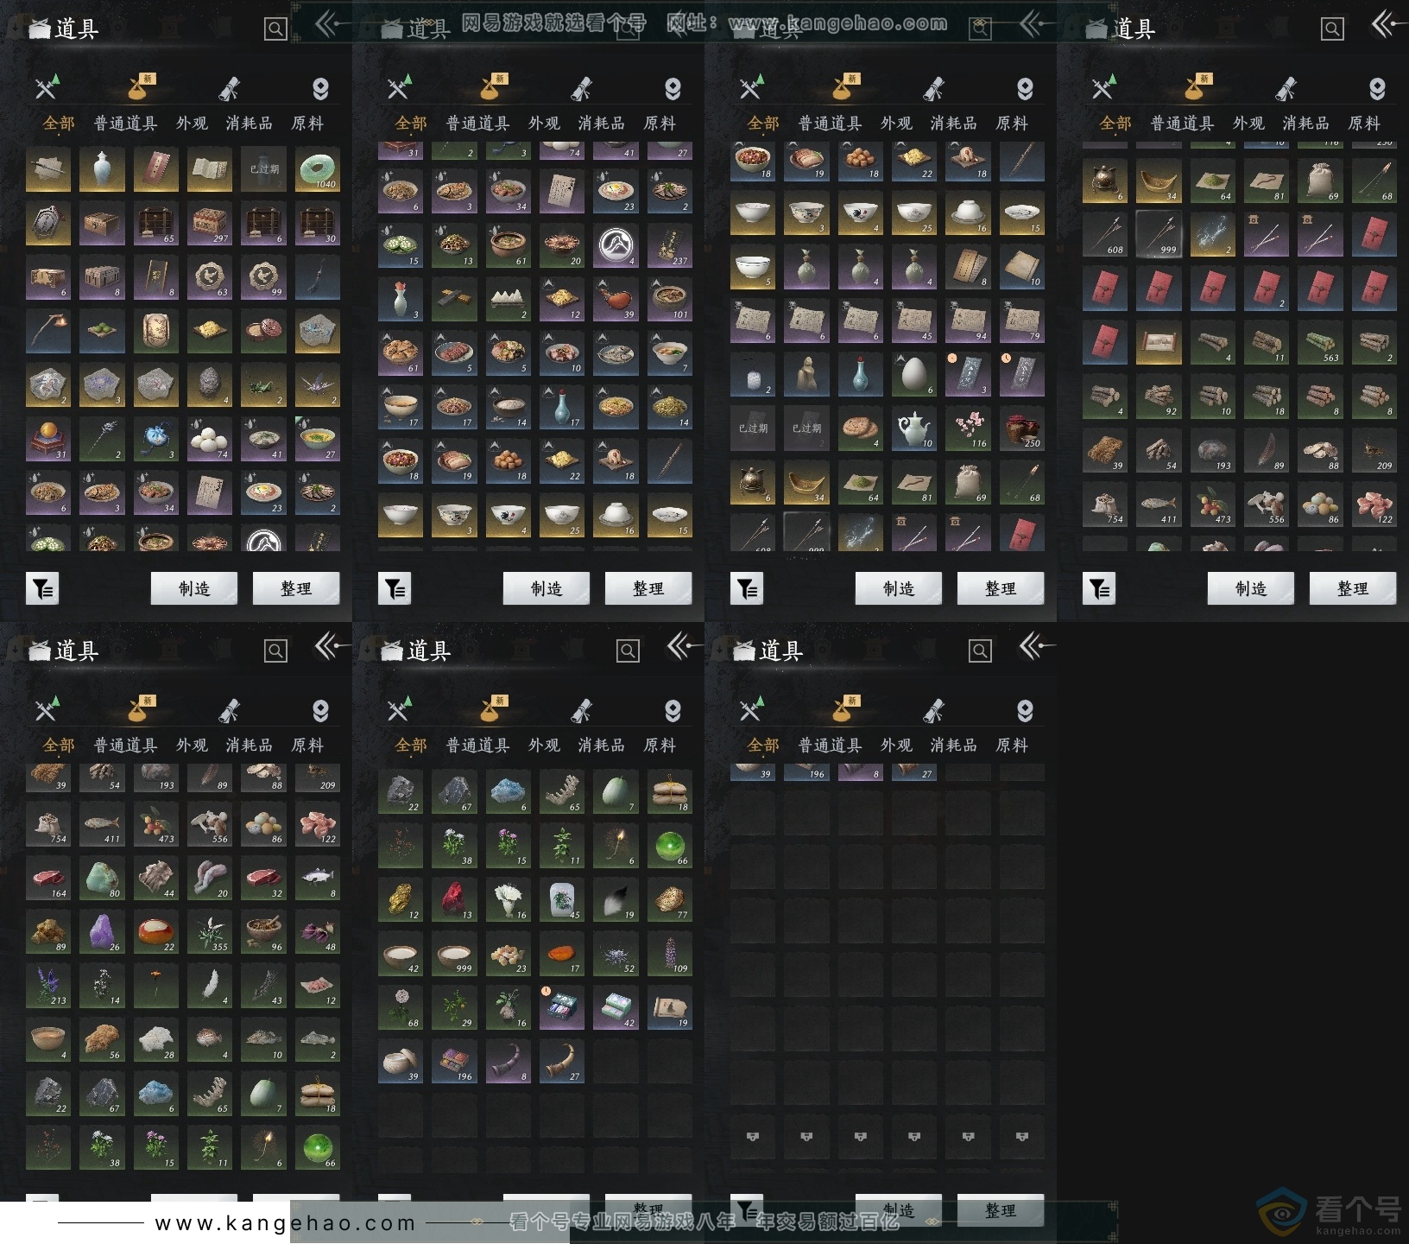Open equipment swords category in top-left panel
Viewport: 1409px width, 1244px height.
click(47, 87)
